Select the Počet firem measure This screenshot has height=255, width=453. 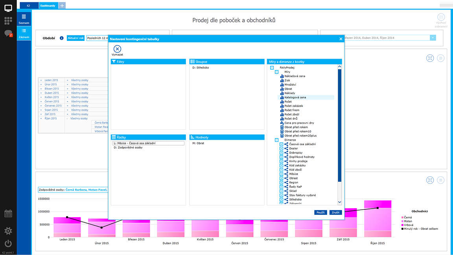point(292,110)
